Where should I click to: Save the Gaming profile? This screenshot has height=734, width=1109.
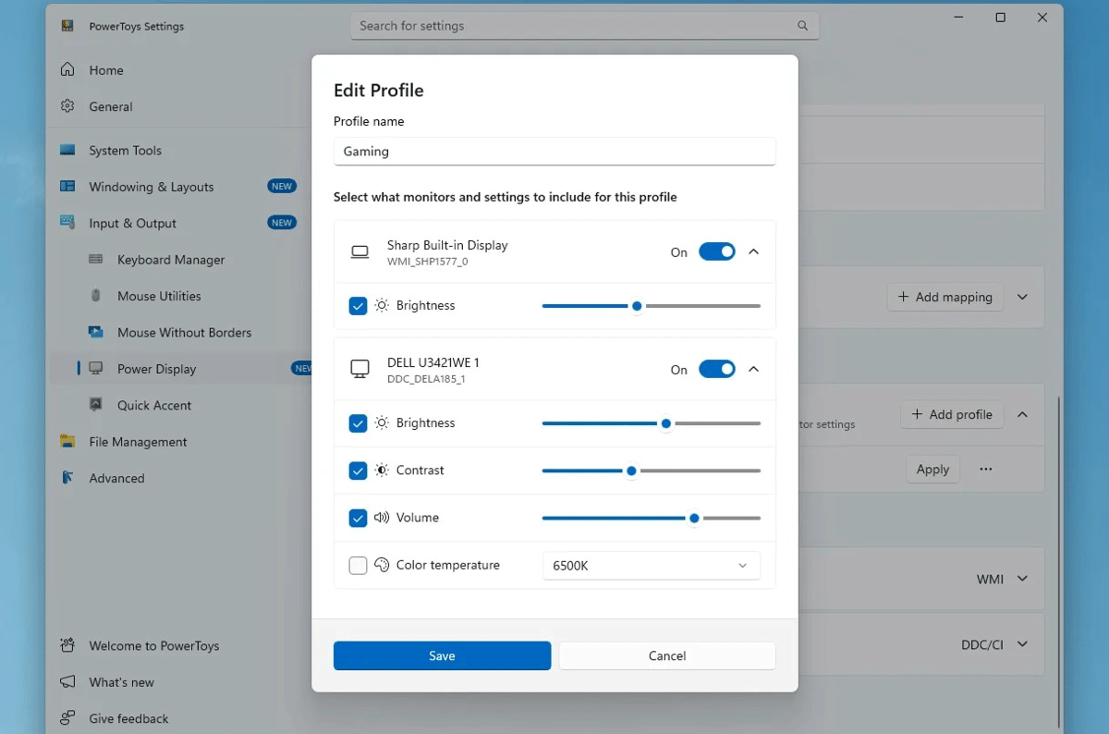(442, 655)
